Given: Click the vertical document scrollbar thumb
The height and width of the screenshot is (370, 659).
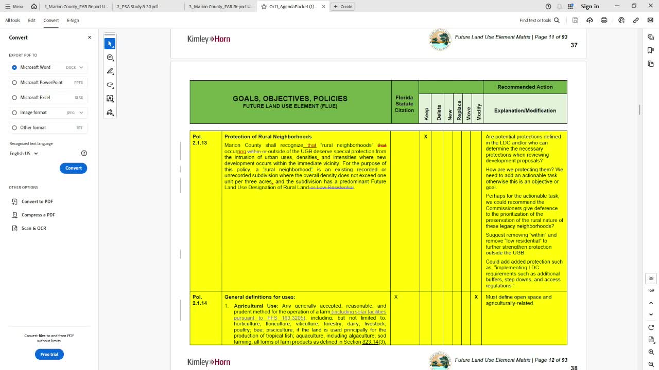Looking at the screenshot, I should [640, 109].
